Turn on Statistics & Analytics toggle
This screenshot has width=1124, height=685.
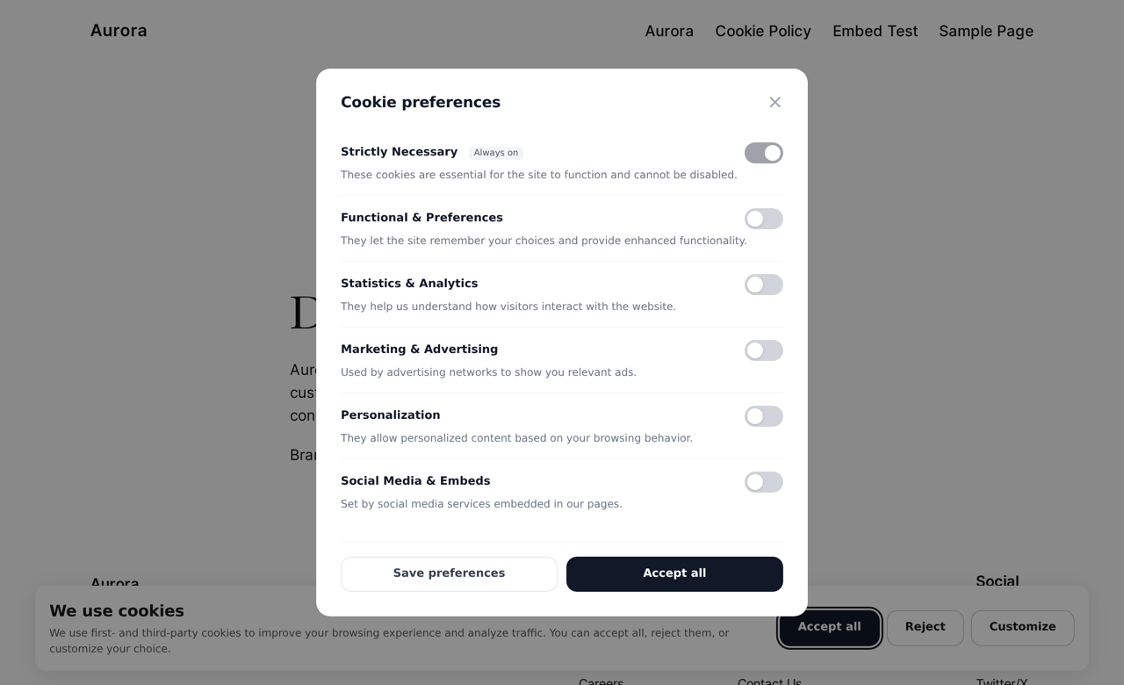(x=764, y=285)
